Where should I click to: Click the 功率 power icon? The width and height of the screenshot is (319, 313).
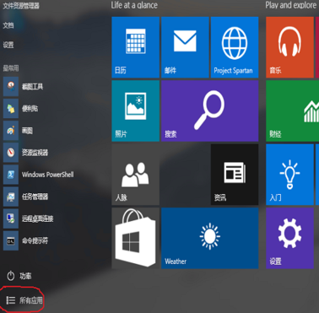point(11,276)
